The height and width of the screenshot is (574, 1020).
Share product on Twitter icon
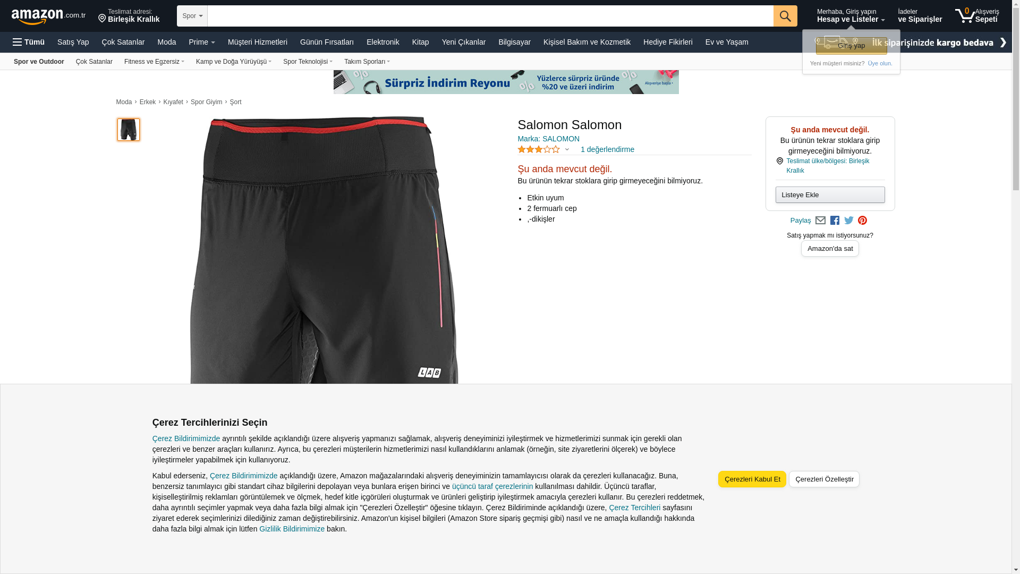[849, 221]
